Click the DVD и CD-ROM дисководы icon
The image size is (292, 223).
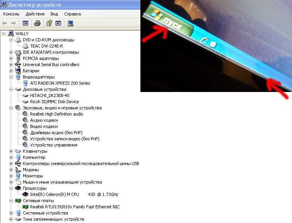click(18, 40)
